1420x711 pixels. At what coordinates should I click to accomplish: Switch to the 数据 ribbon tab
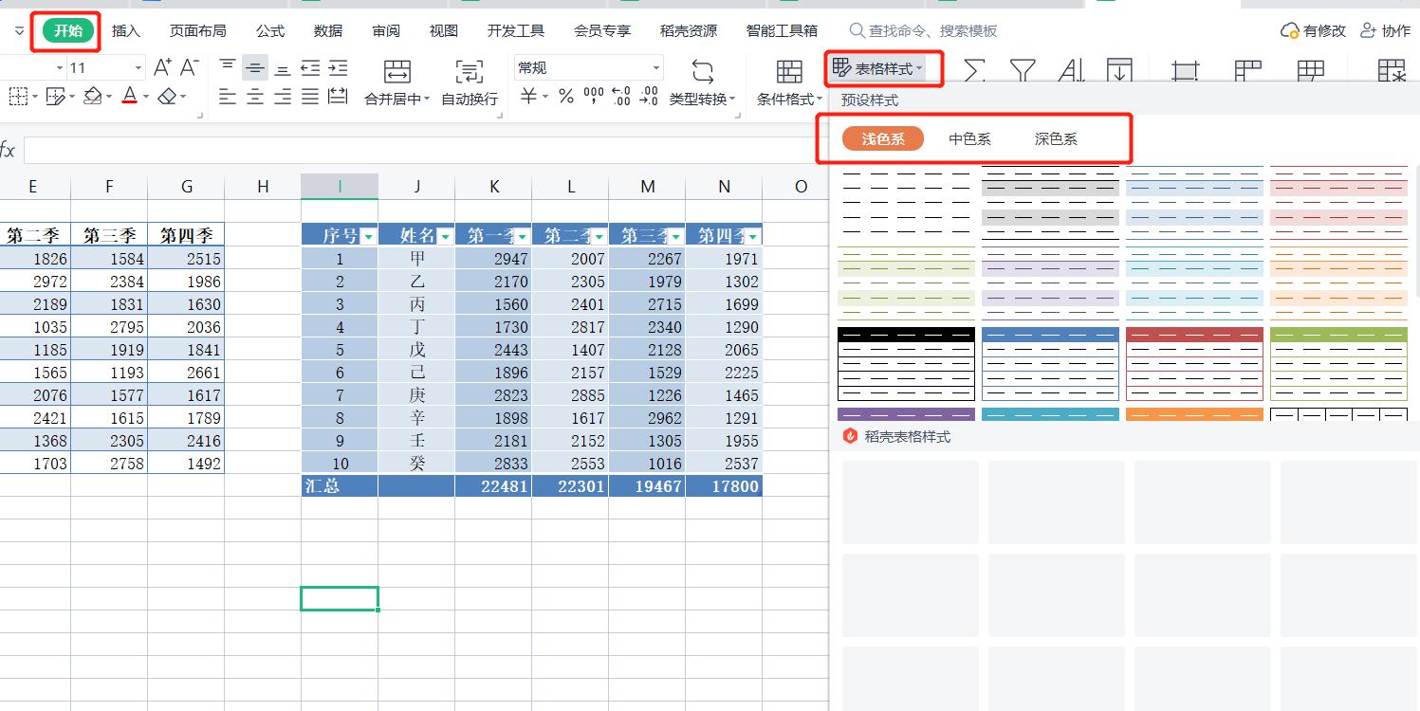coord(327,29)
